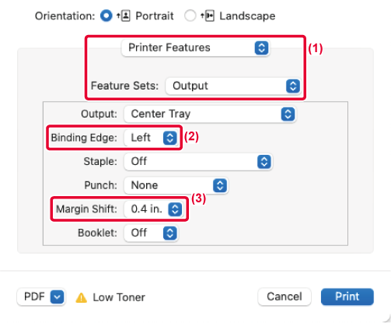The height and width of the screenshot is (323, 391).
Task: Open the Printer Features popup menu
Action: click(196, 47)
